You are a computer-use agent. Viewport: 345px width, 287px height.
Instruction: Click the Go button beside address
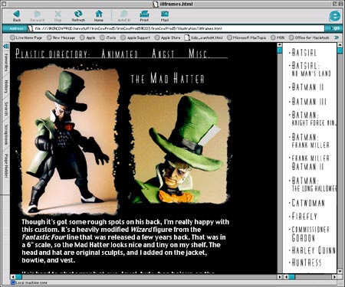pyautogui.click(x=334, y=28)
